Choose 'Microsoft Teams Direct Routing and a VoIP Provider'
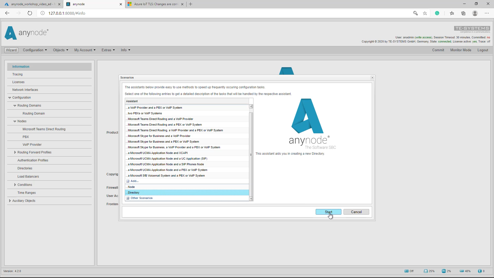This screenshot has height=278, width=494. [187, 119]
